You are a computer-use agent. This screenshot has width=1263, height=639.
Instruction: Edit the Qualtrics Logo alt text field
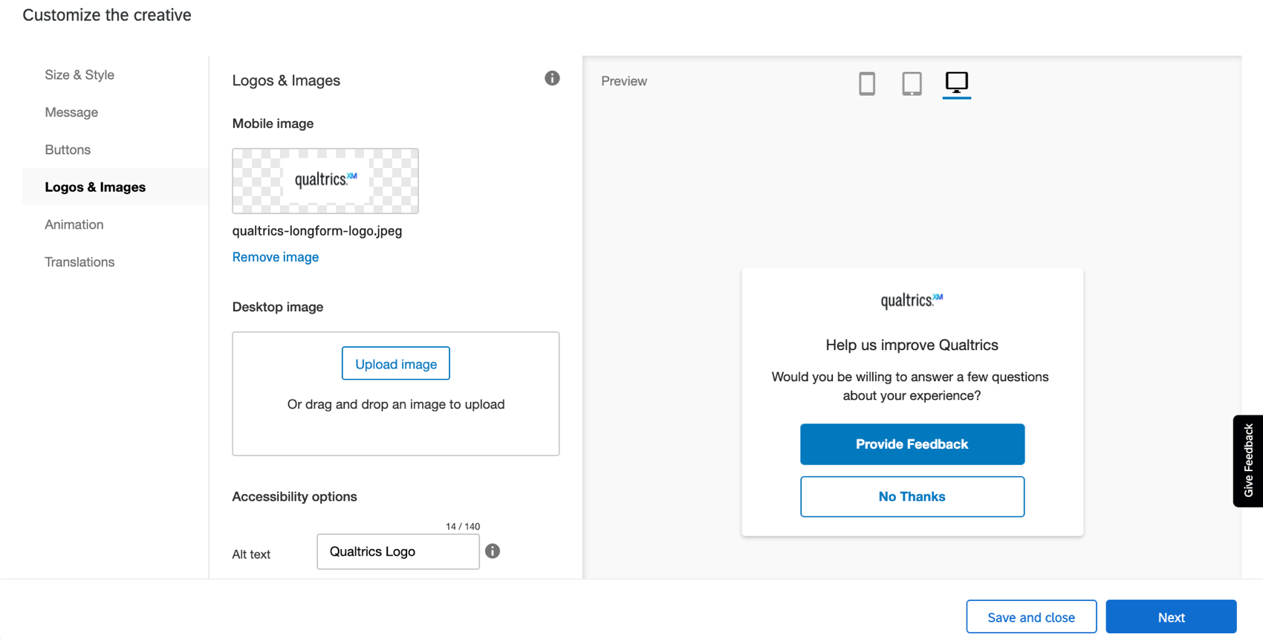click(x=397, y=551)
